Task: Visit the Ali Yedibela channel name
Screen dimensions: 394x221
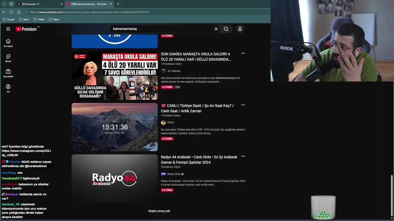Action: [174, 71]
